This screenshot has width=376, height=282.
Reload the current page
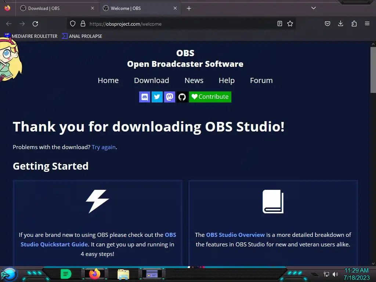point(35,24)
